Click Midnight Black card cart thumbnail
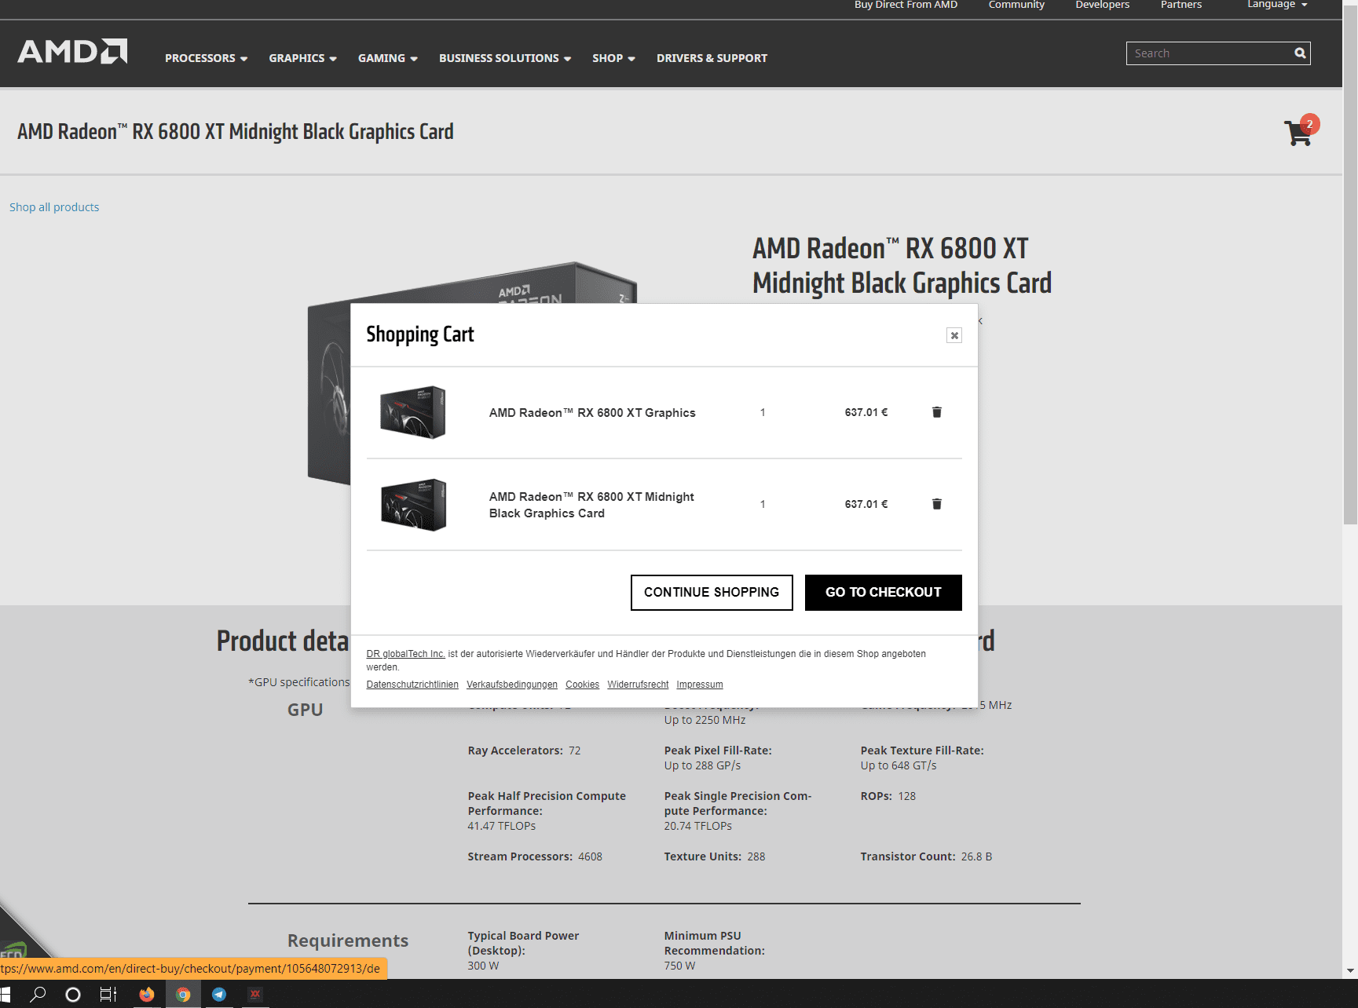Viewport: 1358px width, 1008px height. (x=413, y=505)
